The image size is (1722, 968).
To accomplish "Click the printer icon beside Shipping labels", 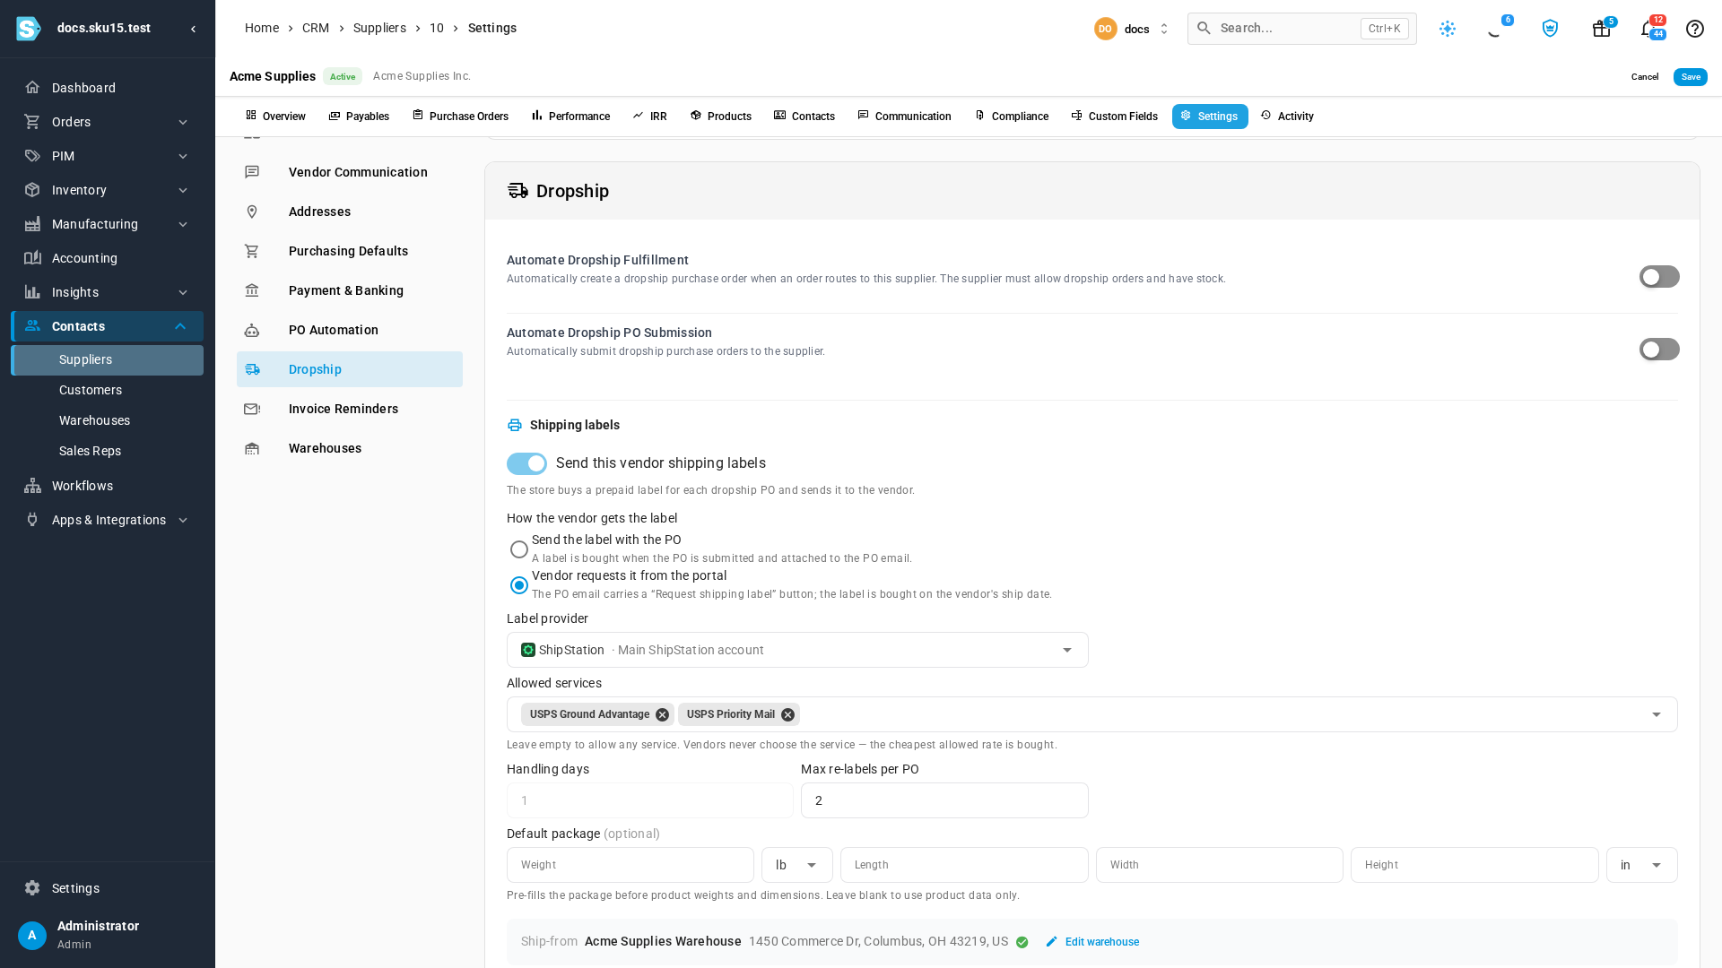I will pyautogui.click(x=515, y=425).
